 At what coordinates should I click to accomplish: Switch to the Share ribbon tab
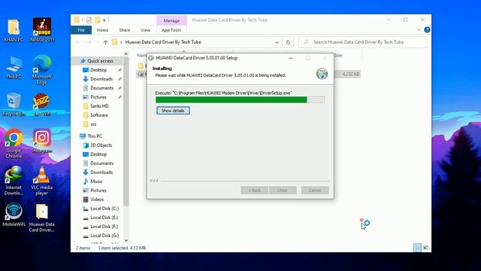(x=124, y=30)
